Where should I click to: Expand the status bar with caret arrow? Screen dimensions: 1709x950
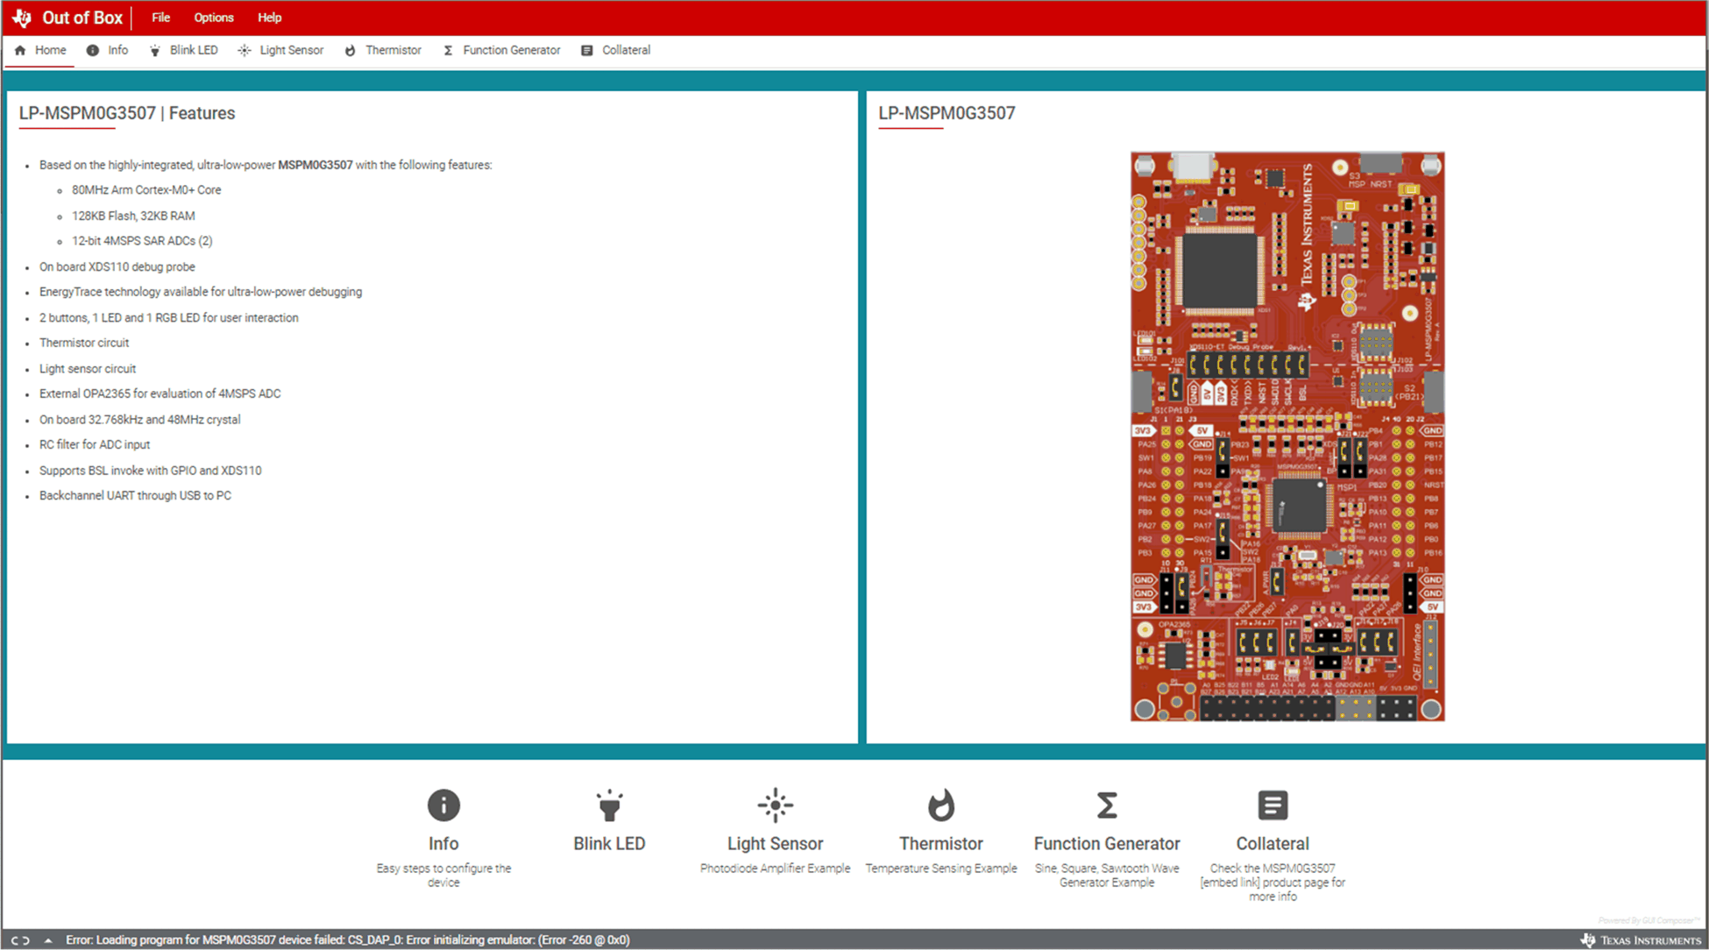pos(48,940)
